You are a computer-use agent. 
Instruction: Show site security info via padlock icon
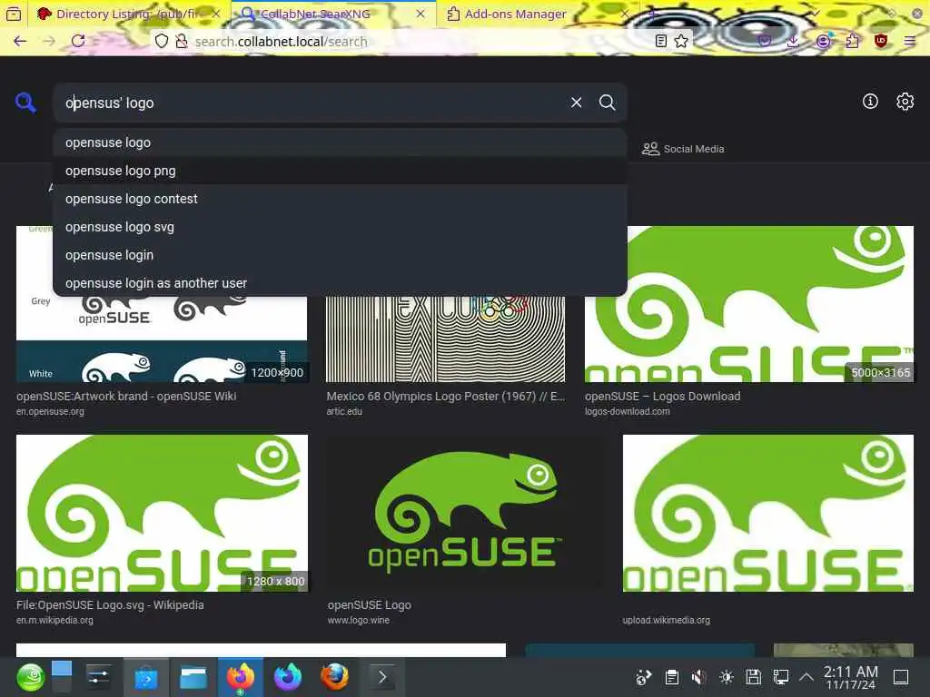[182, 41]
